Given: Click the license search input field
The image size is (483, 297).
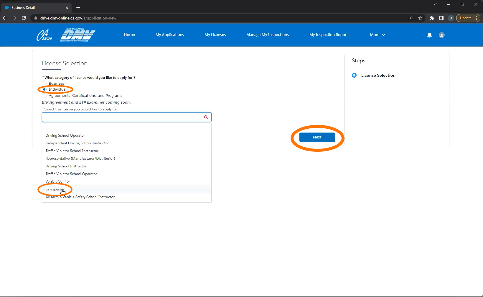Looking at the screenshot, I should pyautogui.click(x=122, y=117).
